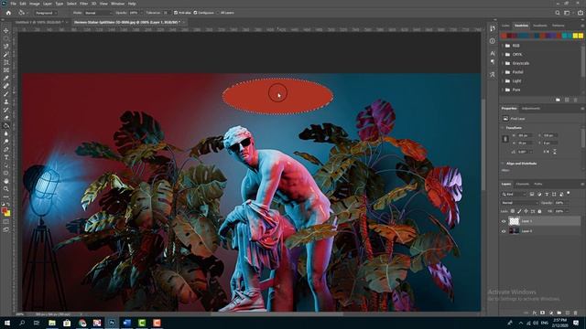
Task: Toggle the Contiguous checkbox
Action: pyautogui.click(x=195, y=13)
